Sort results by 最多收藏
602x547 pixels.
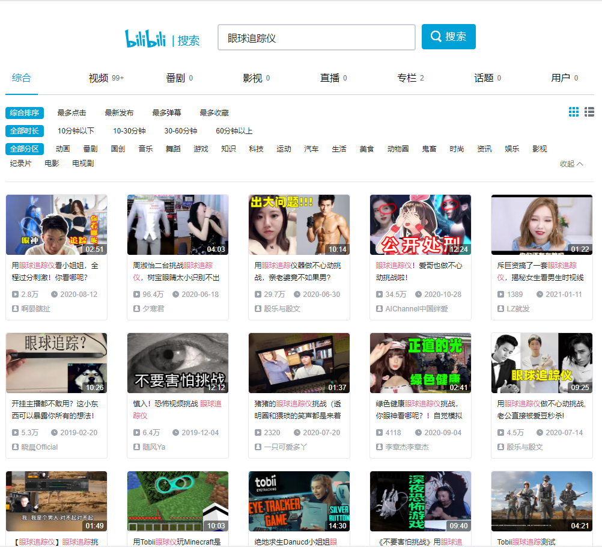point(214,113)
